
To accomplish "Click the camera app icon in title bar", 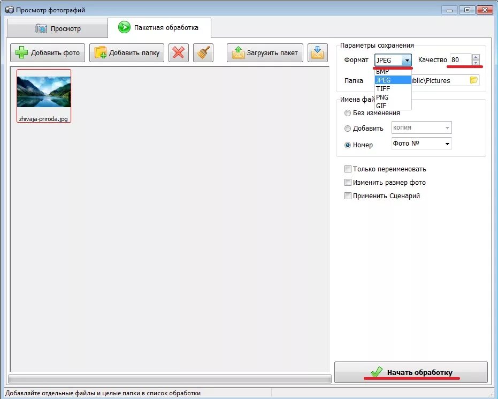I will click(10, 10).
